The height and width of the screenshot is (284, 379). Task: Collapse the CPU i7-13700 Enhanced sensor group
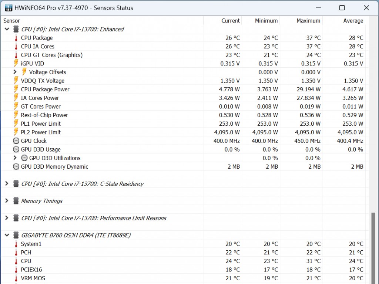pyautogui.click(x=7, y=29)
